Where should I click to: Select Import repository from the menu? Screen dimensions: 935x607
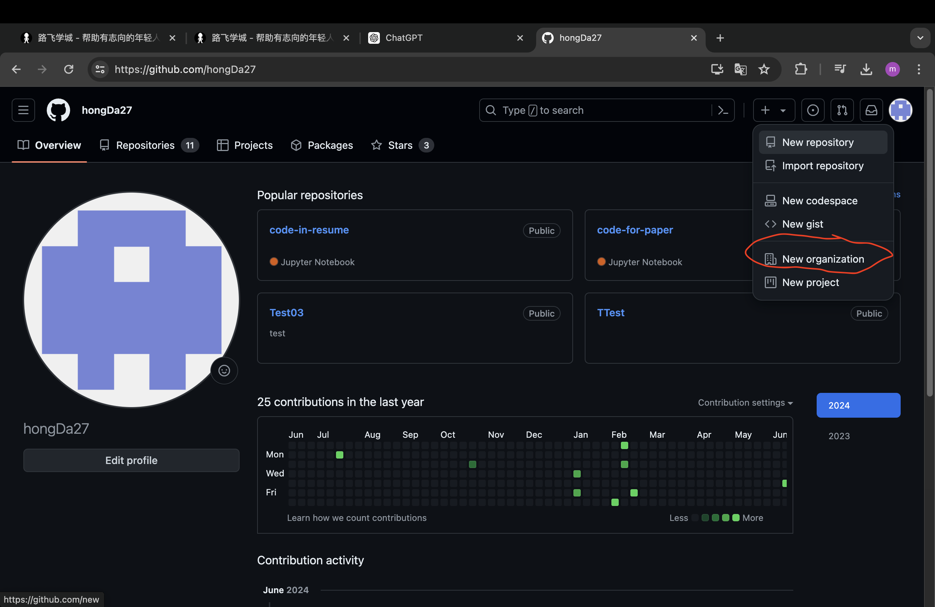pyautogui.click(x=823, y=166)
